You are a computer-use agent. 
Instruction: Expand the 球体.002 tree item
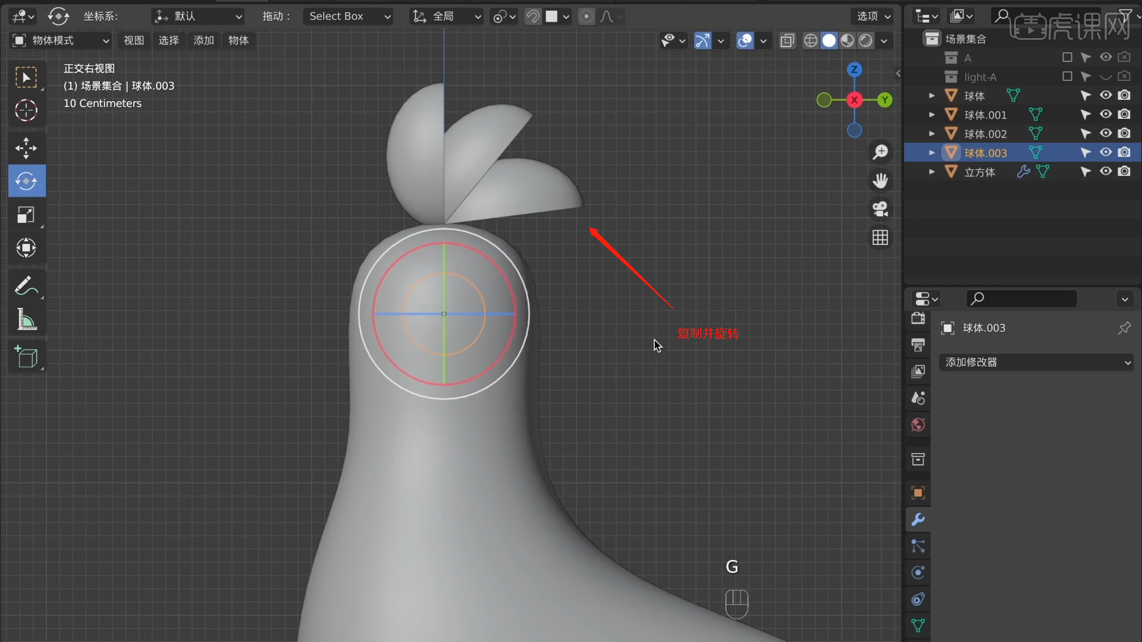(932, 134)
